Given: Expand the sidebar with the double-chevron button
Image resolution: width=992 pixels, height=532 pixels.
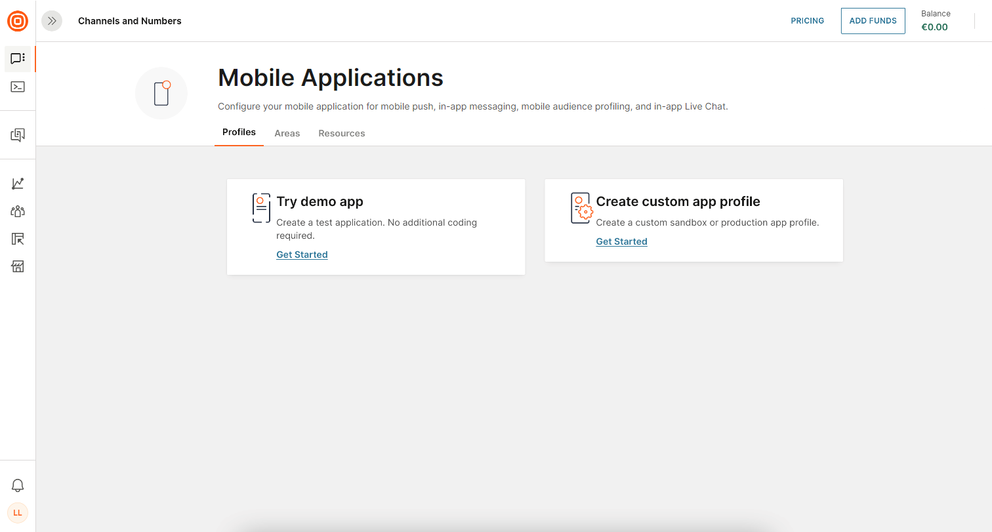Looking at the screenshot, I should click(52, 21).
